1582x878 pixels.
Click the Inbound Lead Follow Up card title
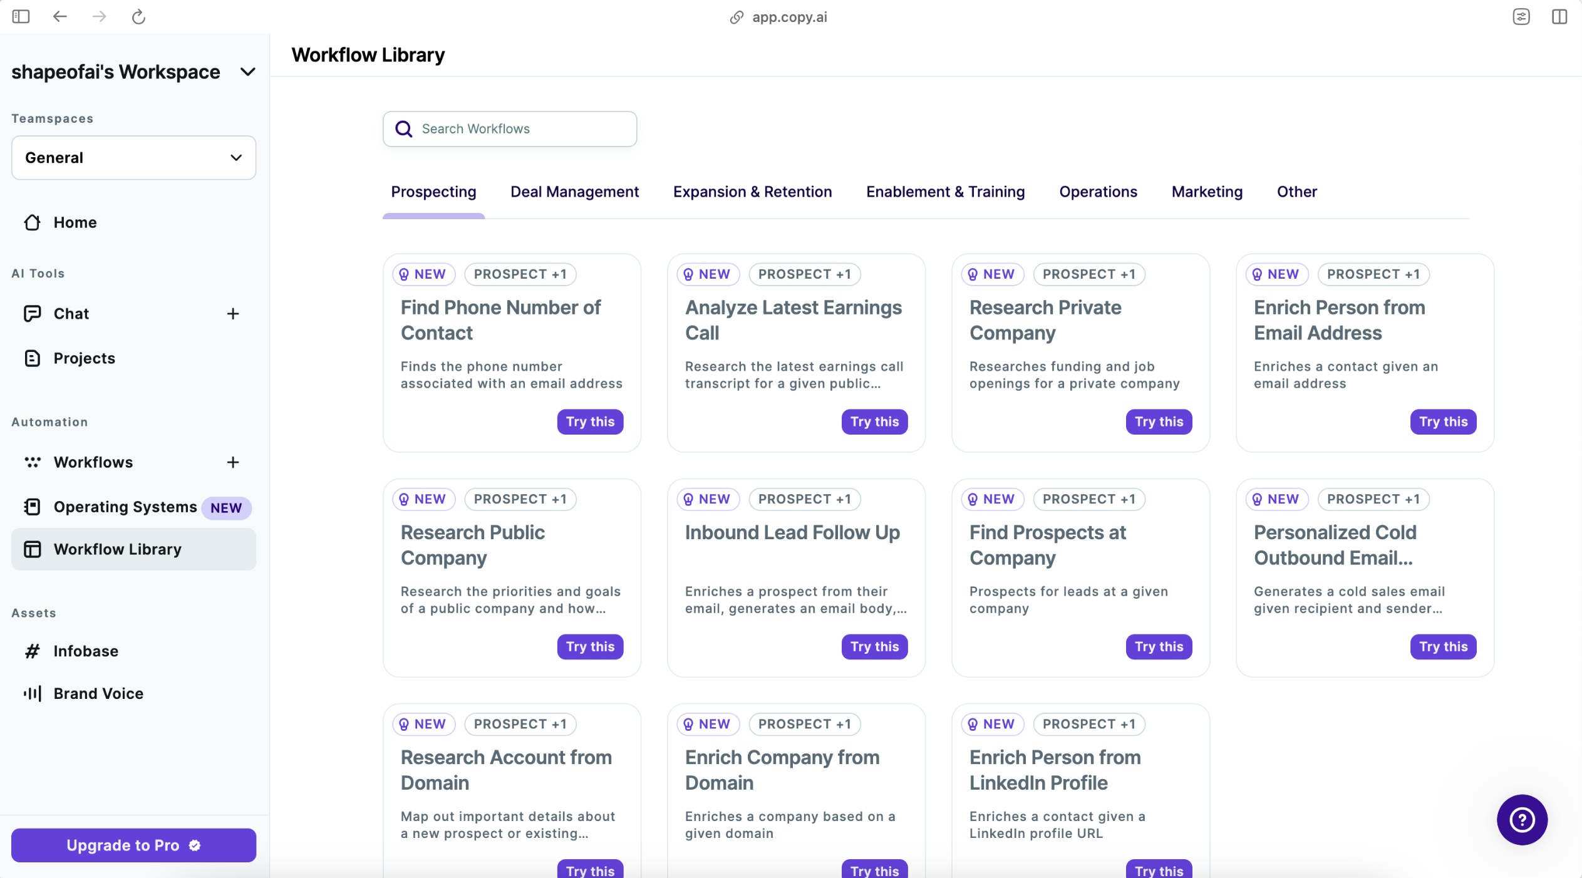click(792, 532)
